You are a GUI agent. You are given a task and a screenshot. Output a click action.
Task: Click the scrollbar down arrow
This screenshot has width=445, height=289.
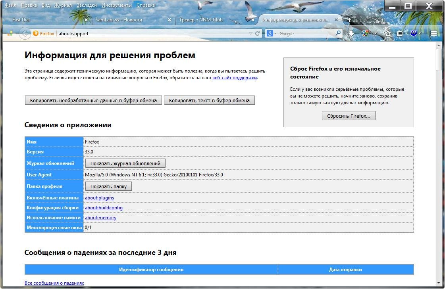pyautogui.click(x=439, y=283)
